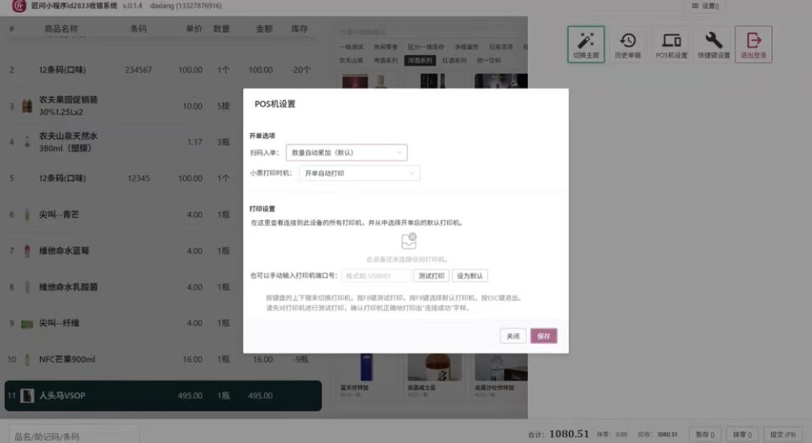
Task: Open 设置 menu in top bar
Action: point(705,6)
